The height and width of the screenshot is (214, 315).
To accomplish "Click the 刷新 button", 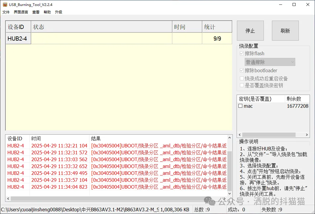I will tap(285, 31).
